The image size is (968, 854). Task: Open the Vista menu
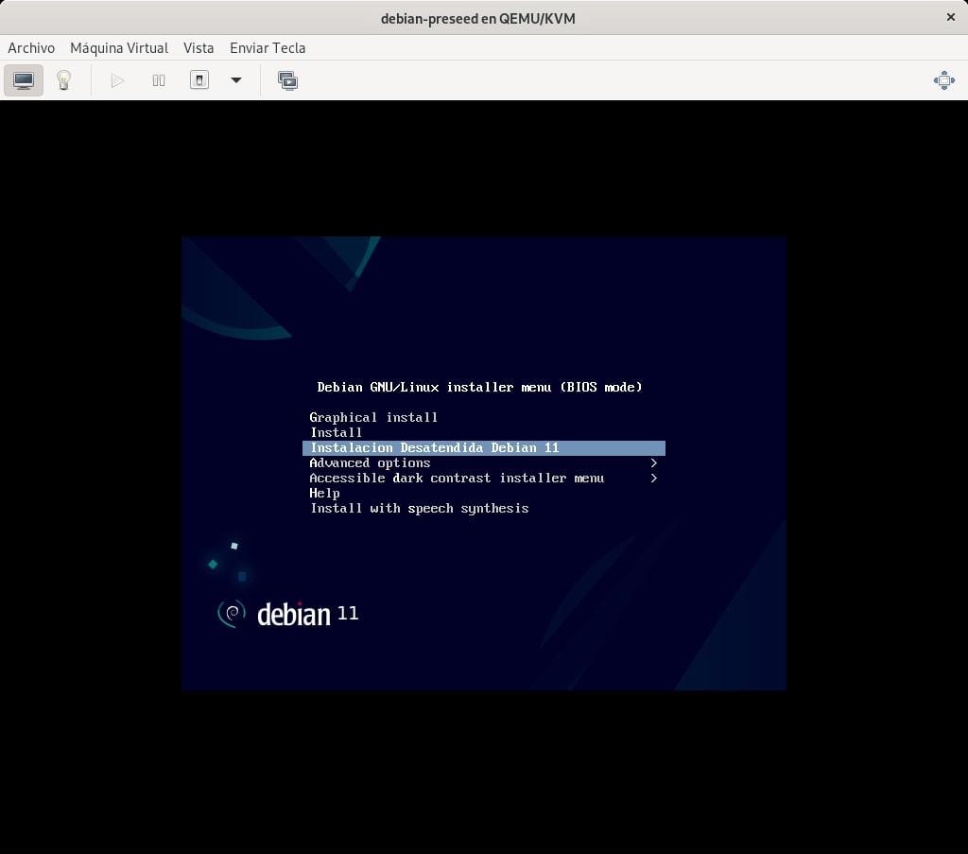tap(199, 47)
